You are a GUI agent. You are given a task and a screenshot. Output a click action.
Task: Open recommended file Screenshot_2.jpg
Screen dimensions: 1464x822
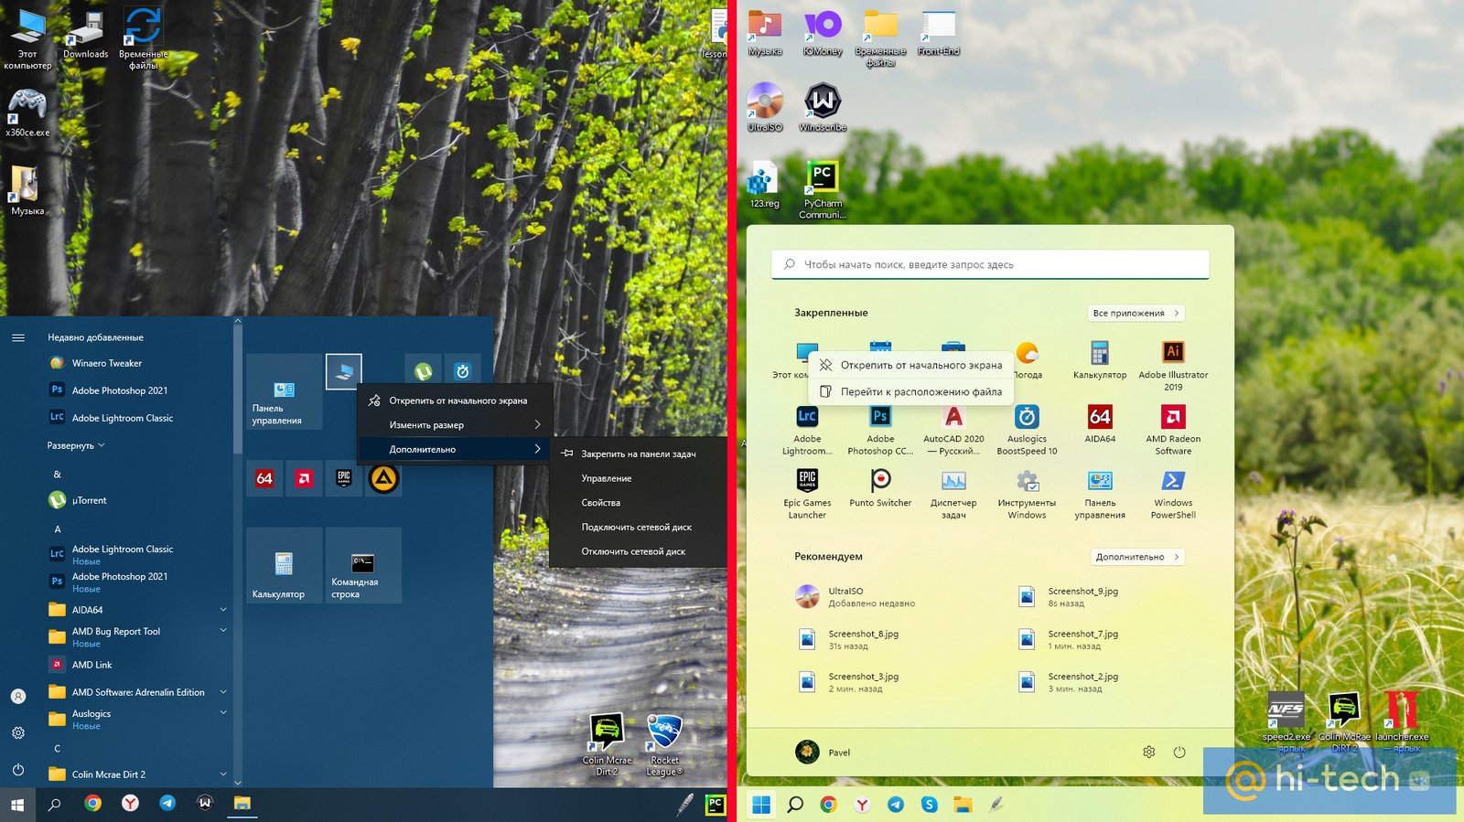[x=1068, y=682]
